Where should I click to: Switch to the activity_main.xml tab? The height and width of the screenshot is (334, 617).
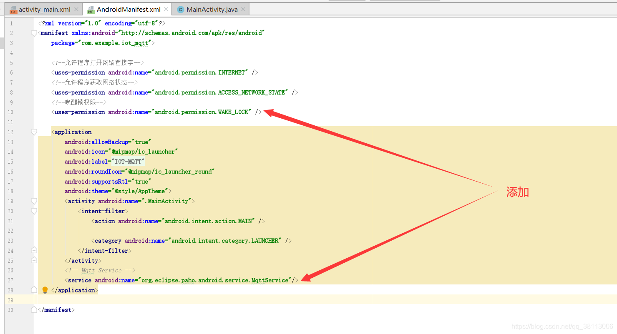coord(44,10)
